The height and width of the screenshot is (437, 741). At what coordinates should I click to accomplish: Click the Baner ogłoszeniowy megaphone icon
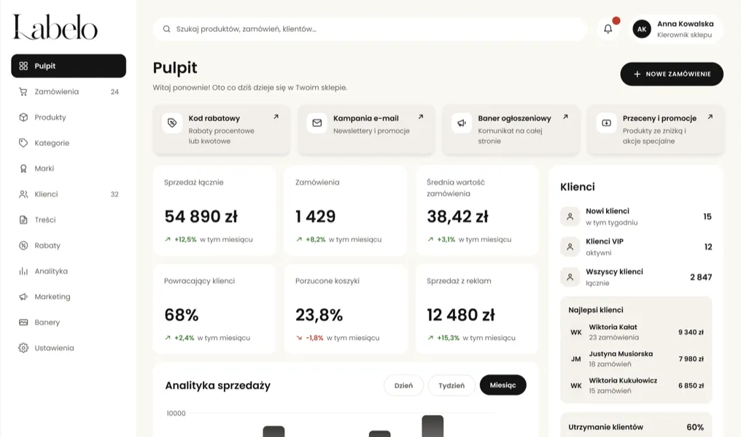461,123
